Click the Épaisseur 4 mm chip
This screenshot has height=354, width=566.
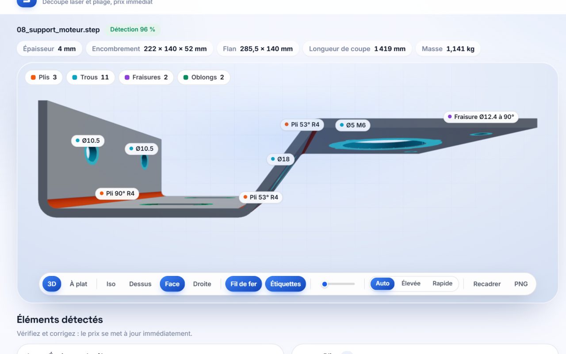50,49
